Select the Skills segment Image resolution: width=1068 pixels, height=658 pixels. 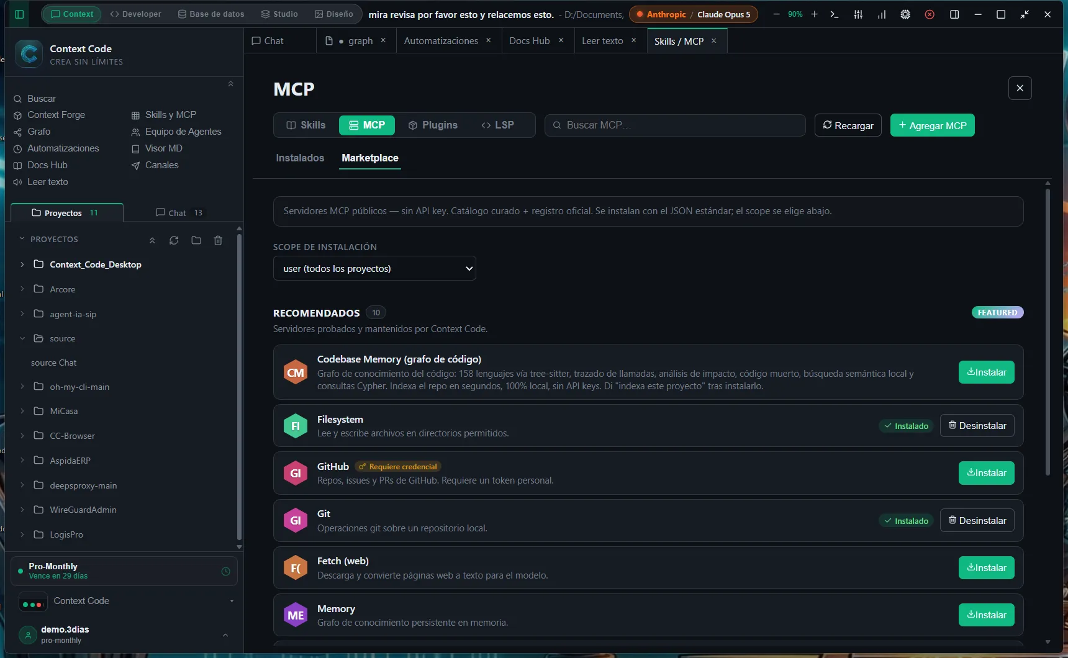(x=305, y=125)
